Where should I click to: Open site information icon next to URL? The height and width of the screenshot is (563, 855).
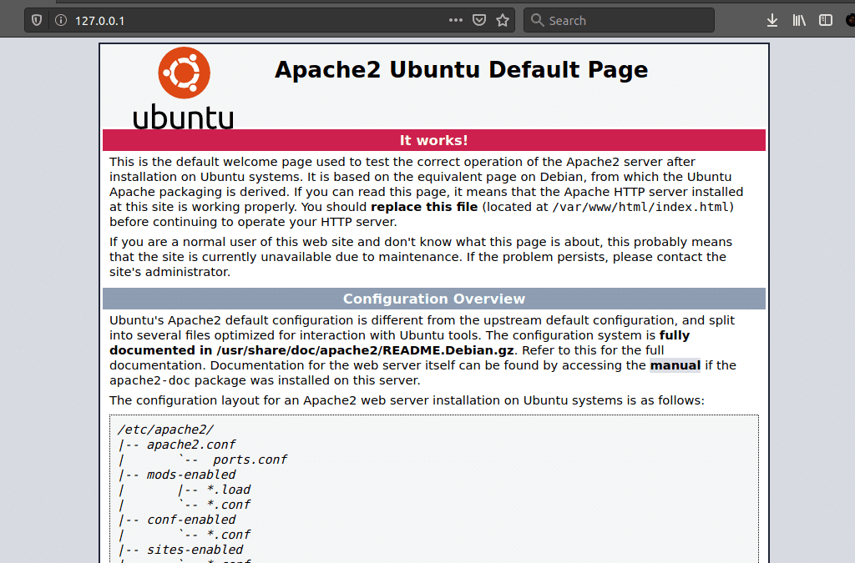pos(60,20)
